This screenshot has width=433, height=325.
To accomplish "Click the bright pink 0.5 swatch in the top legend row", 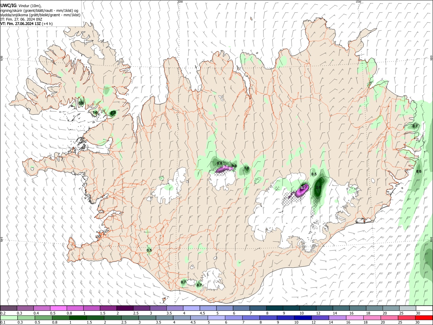I will 58,308.
